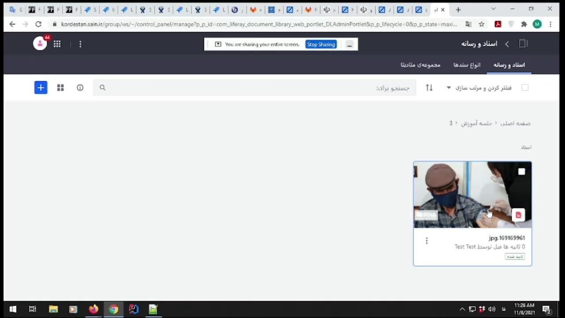Open the info panel icon
565x318 pixels.
click(x=80, y=88)
